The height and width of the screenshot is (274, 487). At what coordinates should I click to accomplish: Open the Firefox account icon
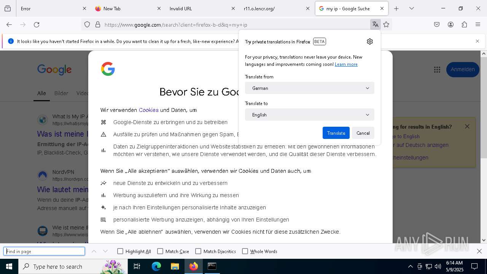click(x=450, y=25)
